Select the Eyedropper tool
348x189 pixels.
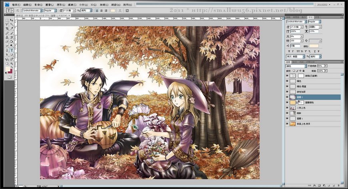pyautogui.click(x=12, y=28)
